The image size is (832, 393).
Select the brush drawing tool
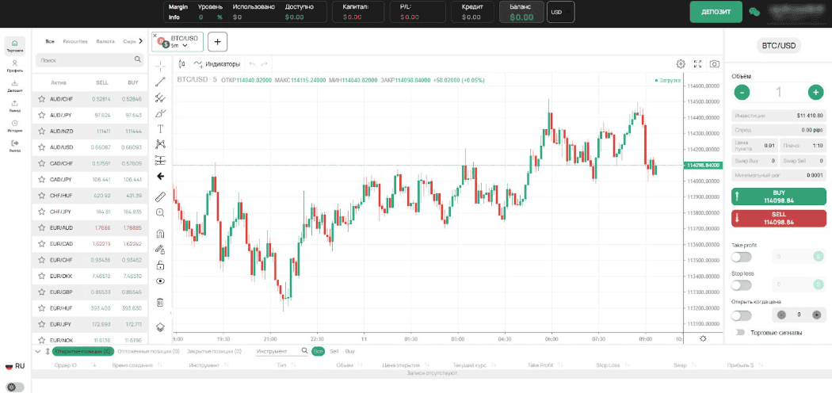(x=161, y=113)
